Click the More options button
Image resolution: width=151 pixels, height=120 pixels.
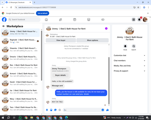click(92, 40)
